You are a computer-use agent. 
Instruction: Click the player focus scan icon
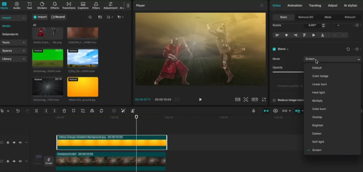tap(246, 100)
